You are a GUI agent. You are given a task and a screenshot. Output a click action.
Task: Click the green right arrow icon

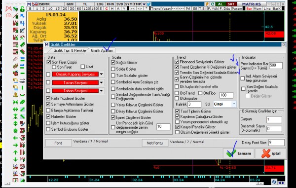(15, 145)
